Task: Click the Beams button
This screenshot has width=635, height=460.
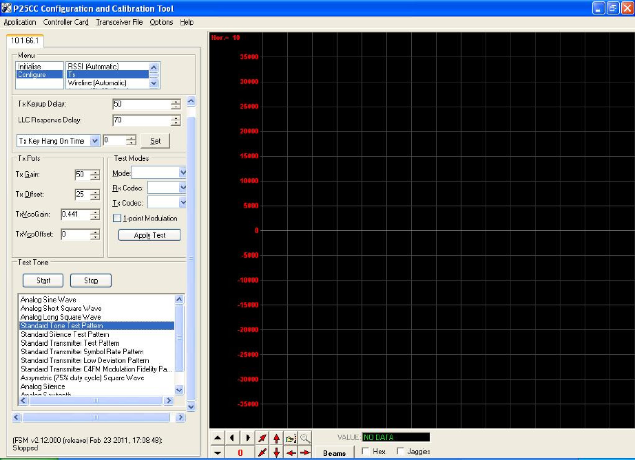Action: (335, 453)
